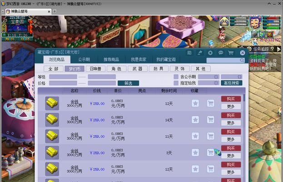Screen dimensions: 283x182
Task: Toggle the 含公示期 checkbox
Action: (176, 76)
